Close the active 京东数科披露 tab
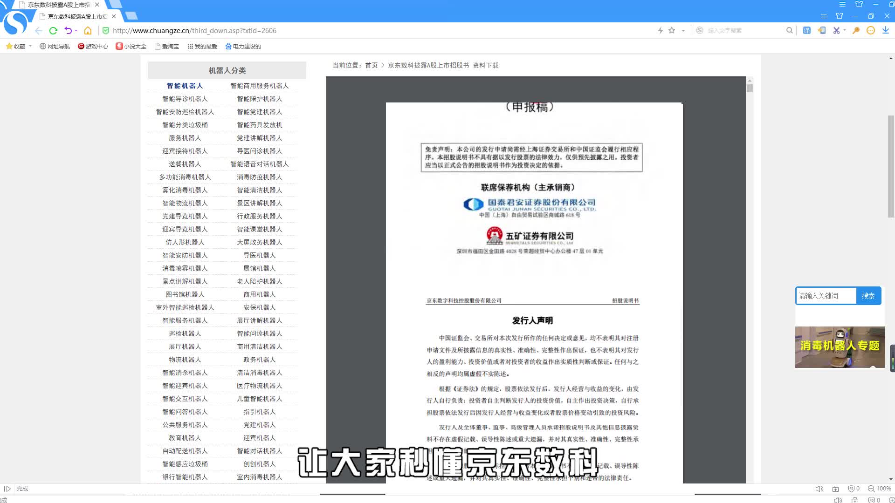 [114, 16]
